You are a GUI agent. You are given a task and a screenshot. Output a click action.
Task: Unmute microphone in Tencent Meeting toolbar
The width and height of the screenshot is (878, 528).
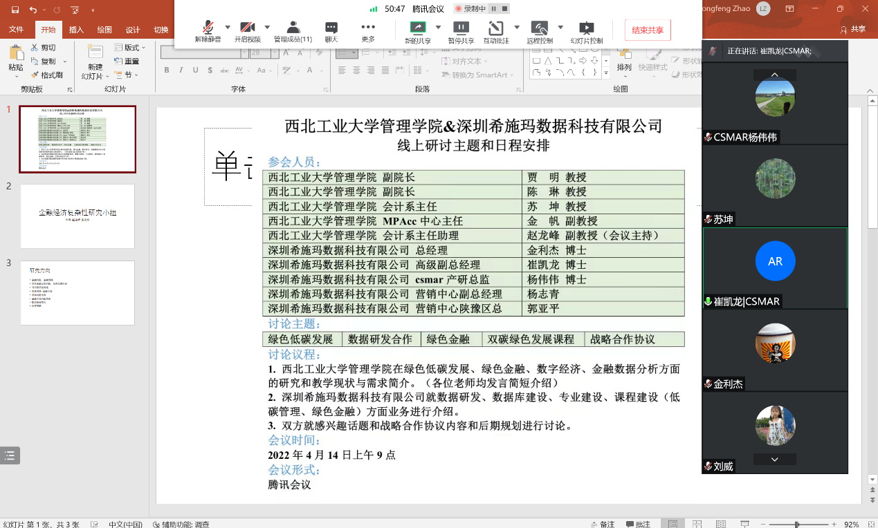coord(208,30)
